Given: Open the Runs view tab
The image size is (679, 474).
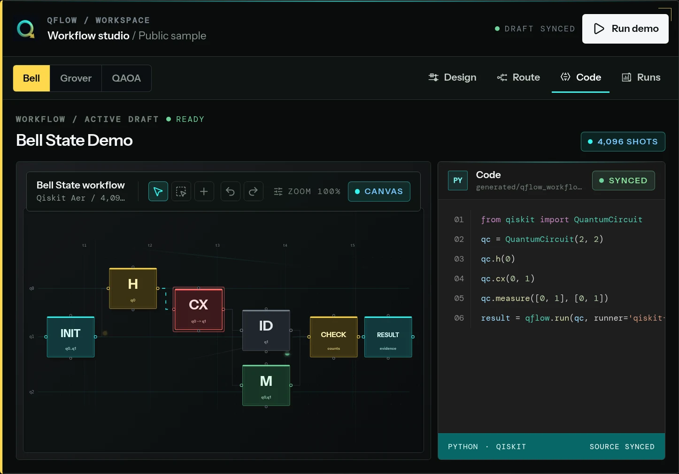Looking at the screenshot, I should [641, 77].
